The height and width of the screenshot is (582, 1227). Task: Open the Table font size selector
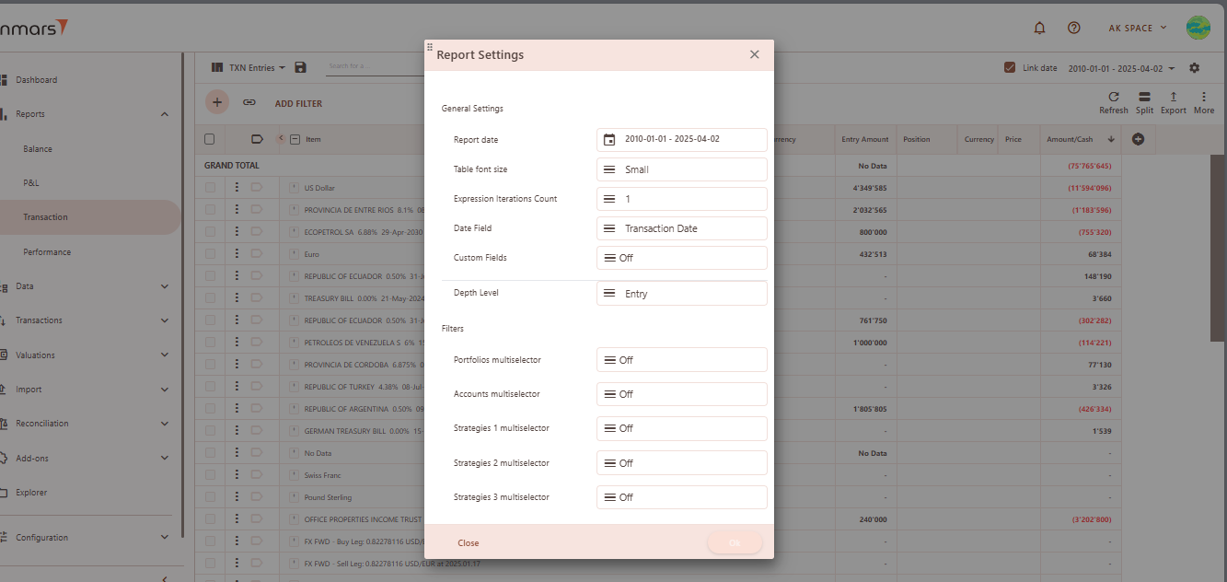(x=682, y=169)
